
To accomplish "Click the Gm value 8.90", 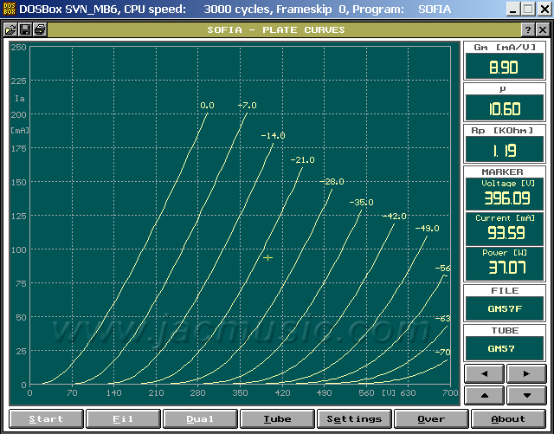I will 504,67.
